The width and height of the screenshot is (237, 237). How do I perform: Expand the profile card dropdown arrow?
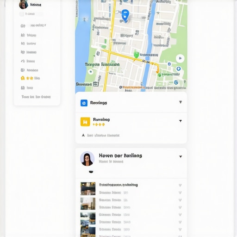coord(181,156)
